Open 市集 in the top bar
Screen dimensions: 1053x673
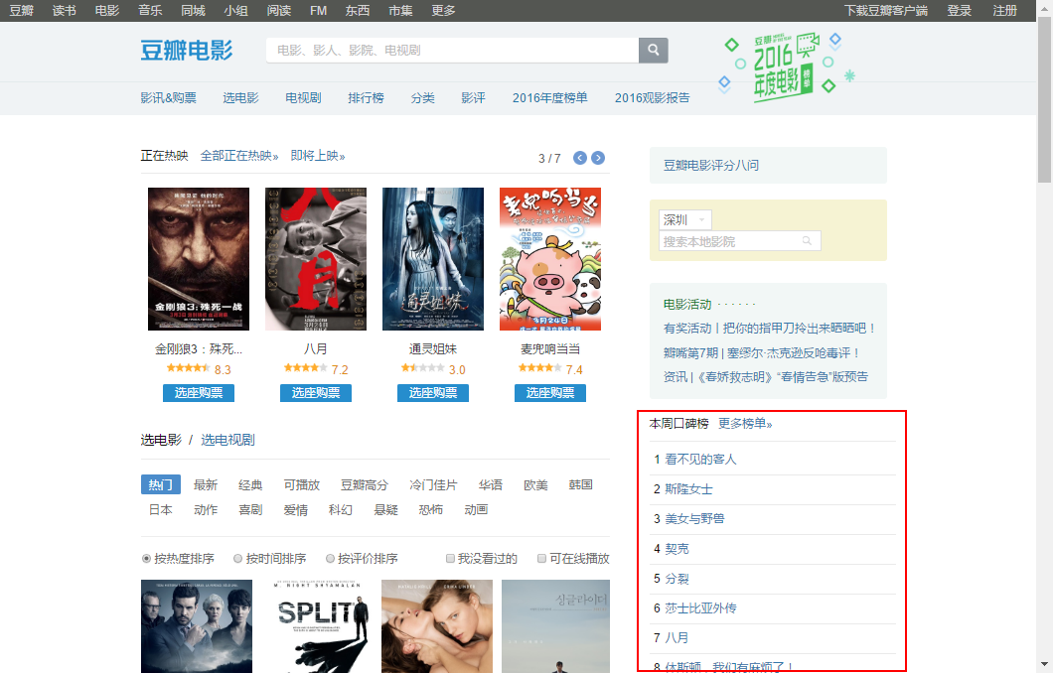(401, 11)
